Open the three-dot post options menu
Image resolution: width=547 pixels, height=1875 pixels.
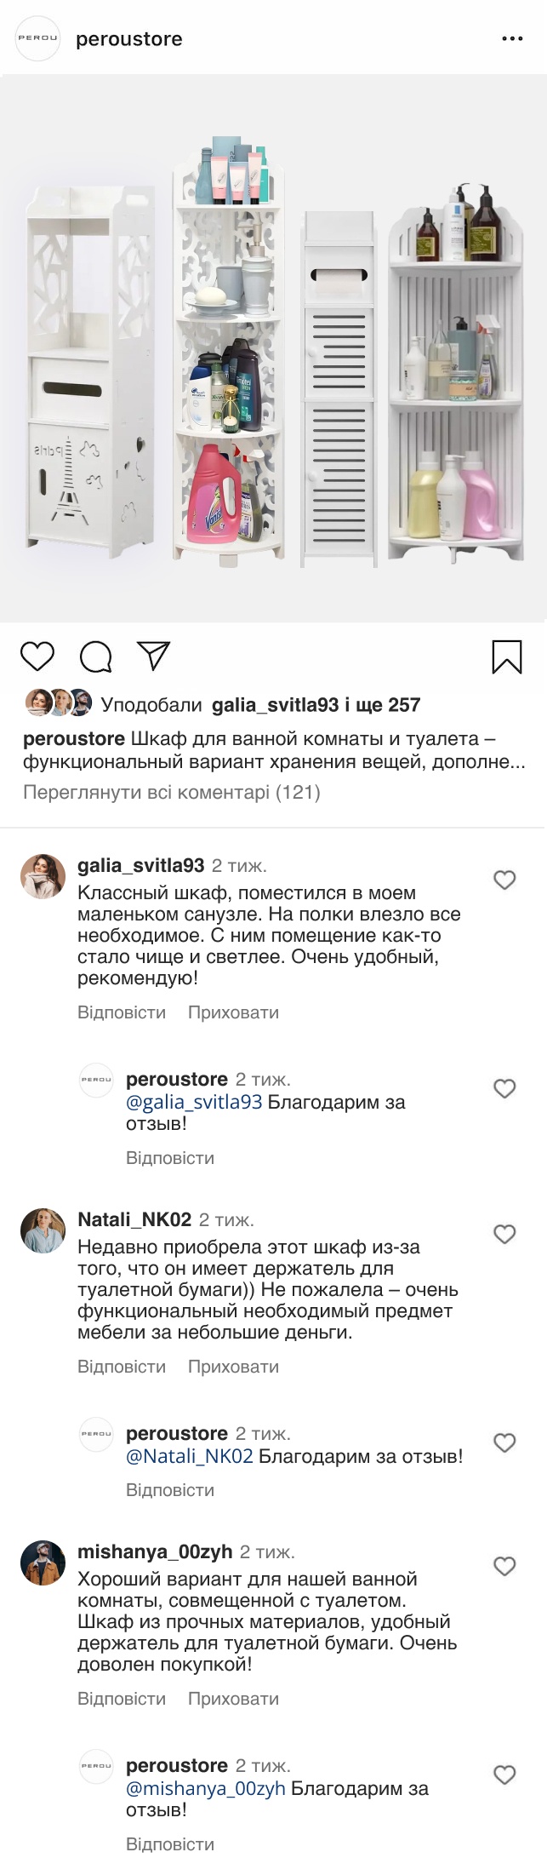coord(512,39)
